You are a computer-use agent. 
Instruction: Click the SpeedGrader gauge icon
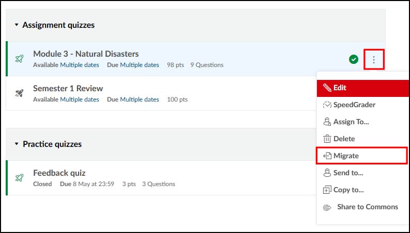coord(327,105)
